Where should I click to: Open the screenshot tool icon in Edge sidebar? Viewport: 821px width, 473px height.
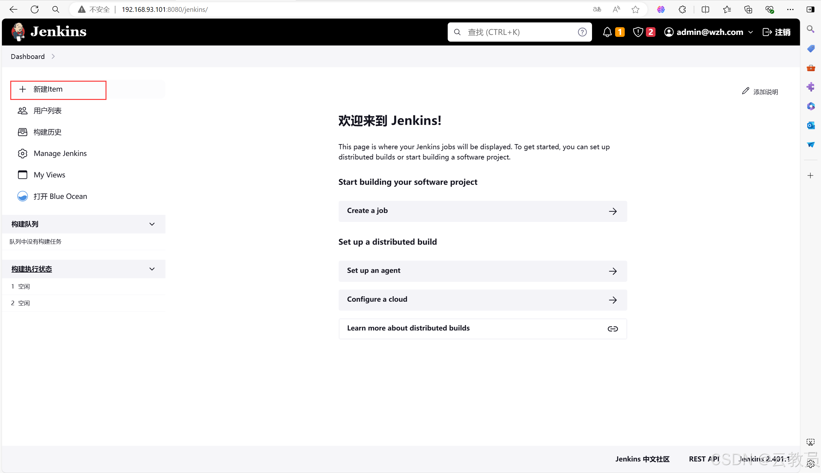810,442
